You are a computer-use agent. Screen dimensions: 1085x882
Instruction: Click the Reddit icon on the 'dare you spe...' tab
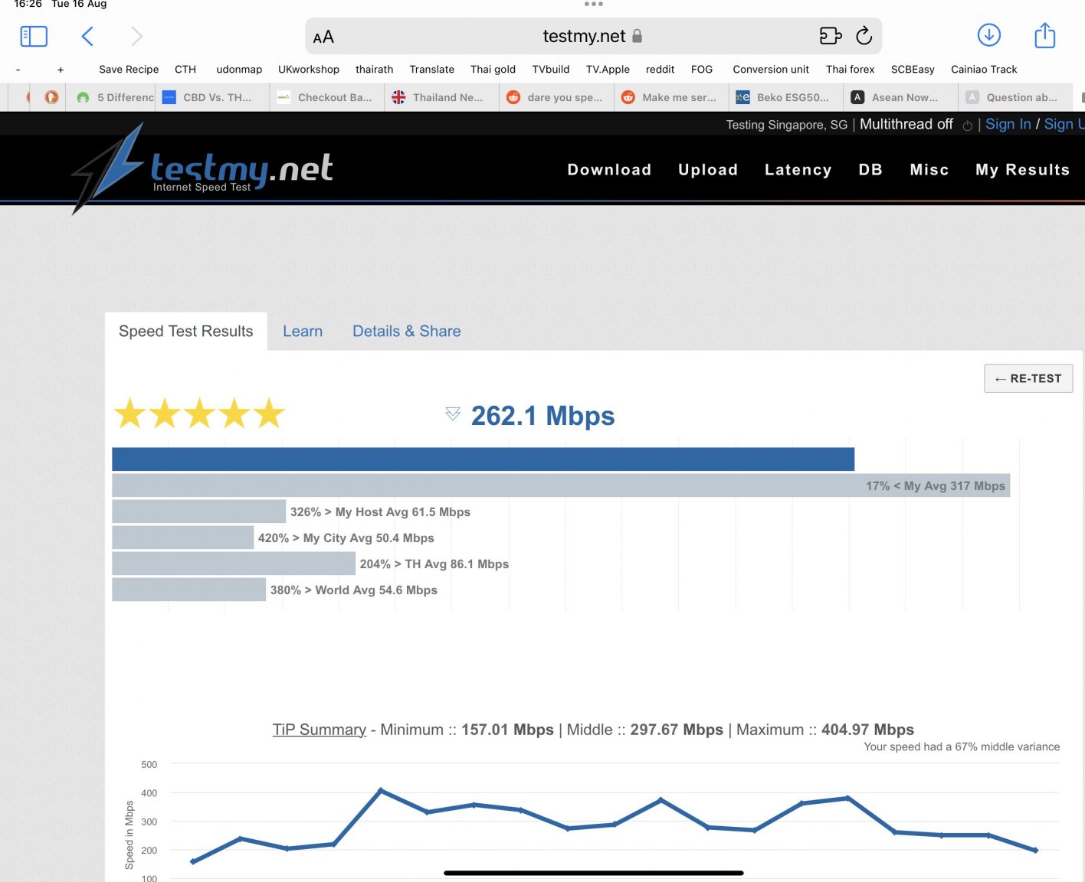[513, 97]
